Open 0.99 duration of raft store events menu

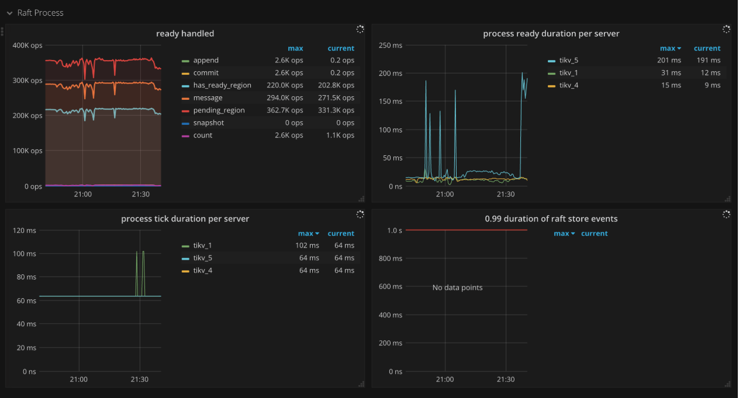pos(551,219)
